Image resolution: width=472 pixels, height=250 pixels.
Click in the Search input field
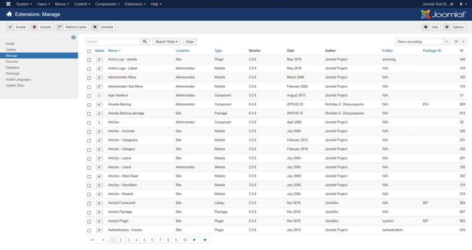pos(112,42)
